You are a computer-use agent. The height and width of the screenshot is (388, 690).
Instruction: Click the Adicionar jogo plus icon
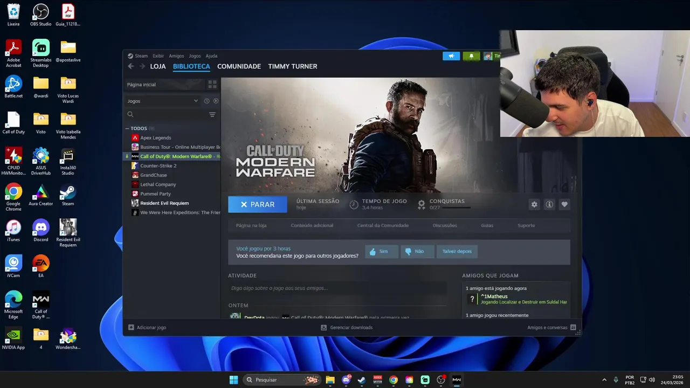tap(131, 327)
